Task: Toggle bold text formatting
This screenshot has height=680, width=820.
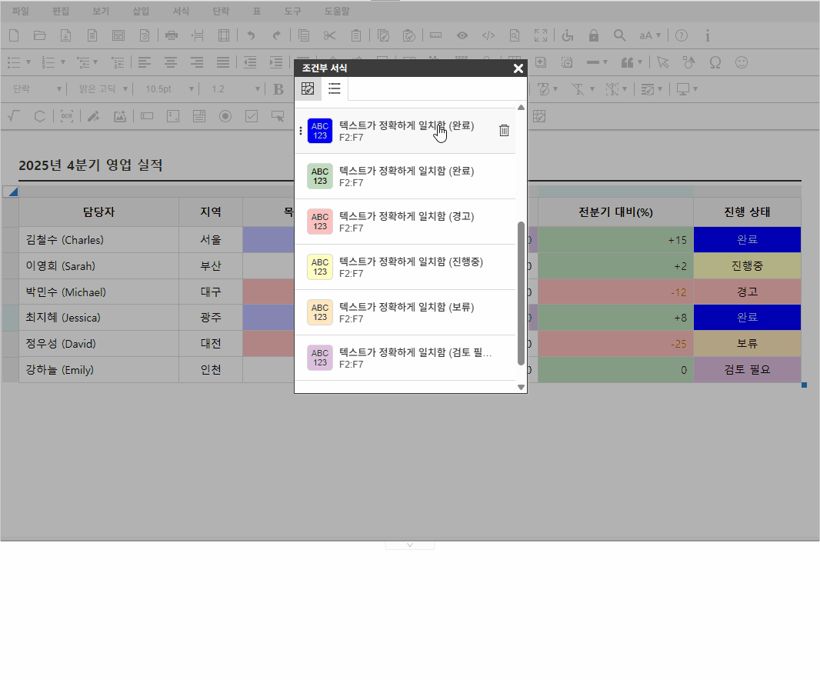Action: pyautogui.click(x=278, y=89)
